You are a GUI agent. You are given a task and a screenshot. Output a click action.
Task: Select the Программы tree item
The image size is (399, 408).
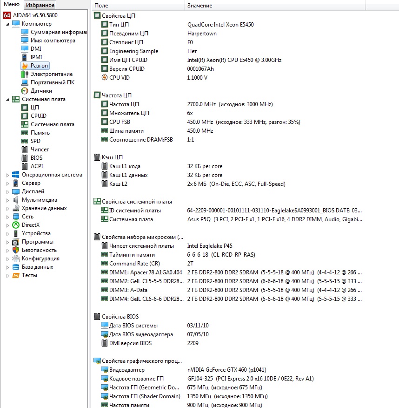point(38,241)
